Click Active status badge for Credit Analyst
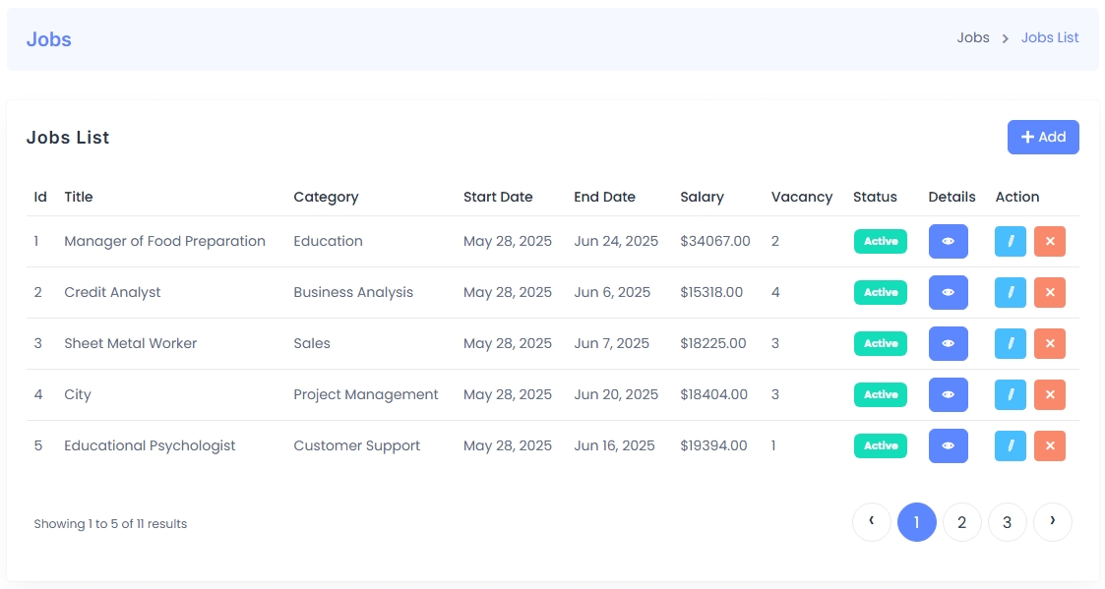Viewport: 1105px width, 589px height. 881,292
